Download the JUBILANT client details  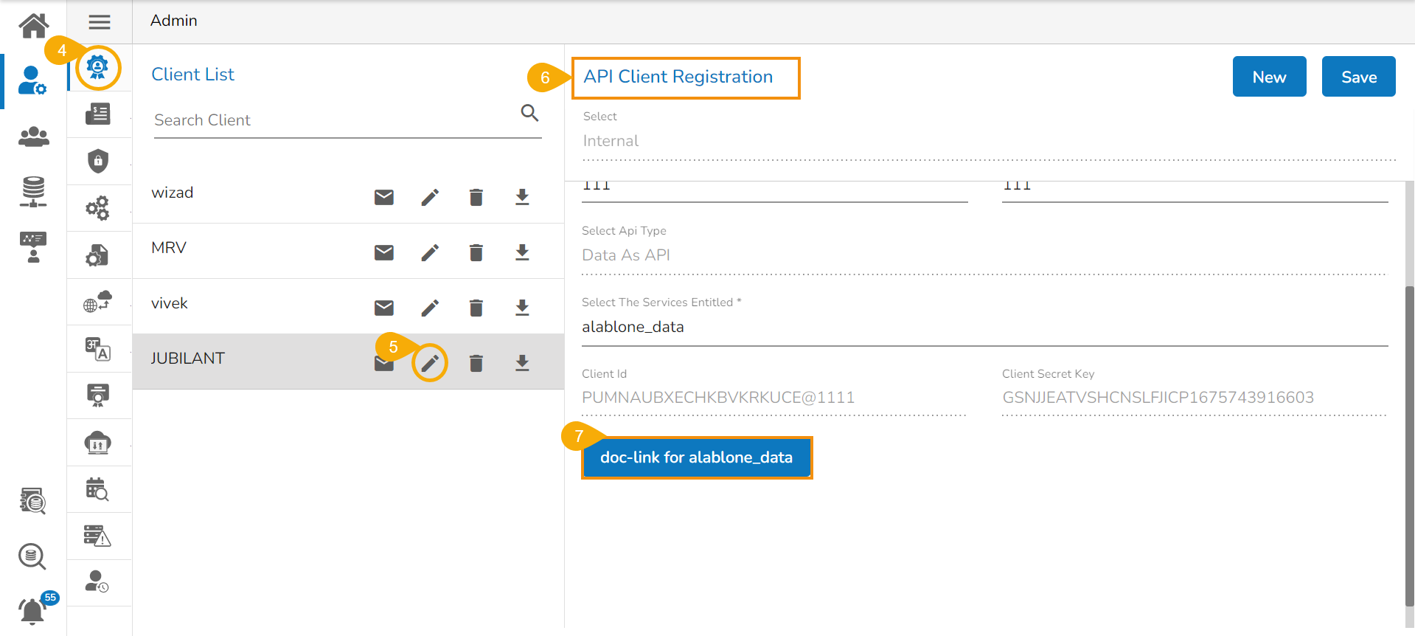click(522, 363)
